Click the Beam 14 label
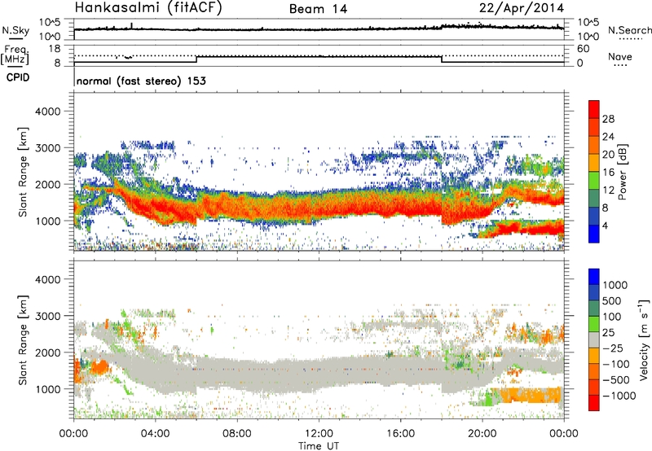 (318, 9)
